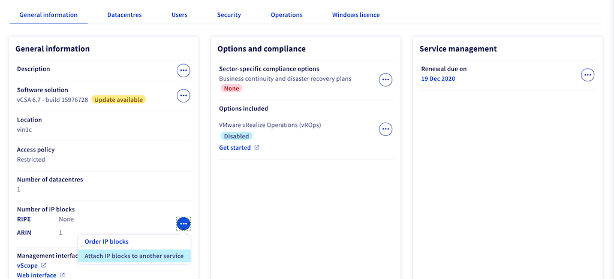Click the Update available badge

click(x=119, y=99)
